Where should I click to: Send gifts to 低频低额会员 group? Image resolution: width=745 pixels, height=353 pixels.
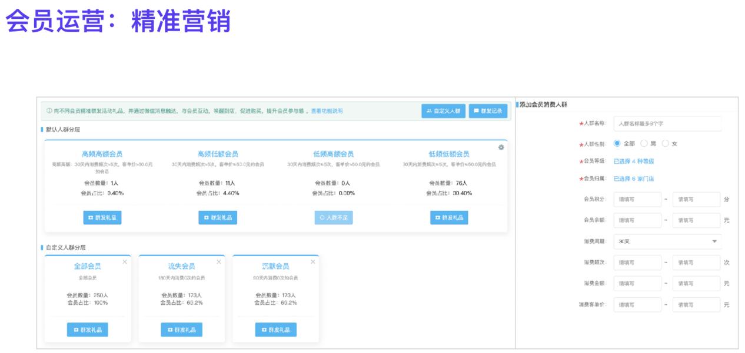coord(449,217)
